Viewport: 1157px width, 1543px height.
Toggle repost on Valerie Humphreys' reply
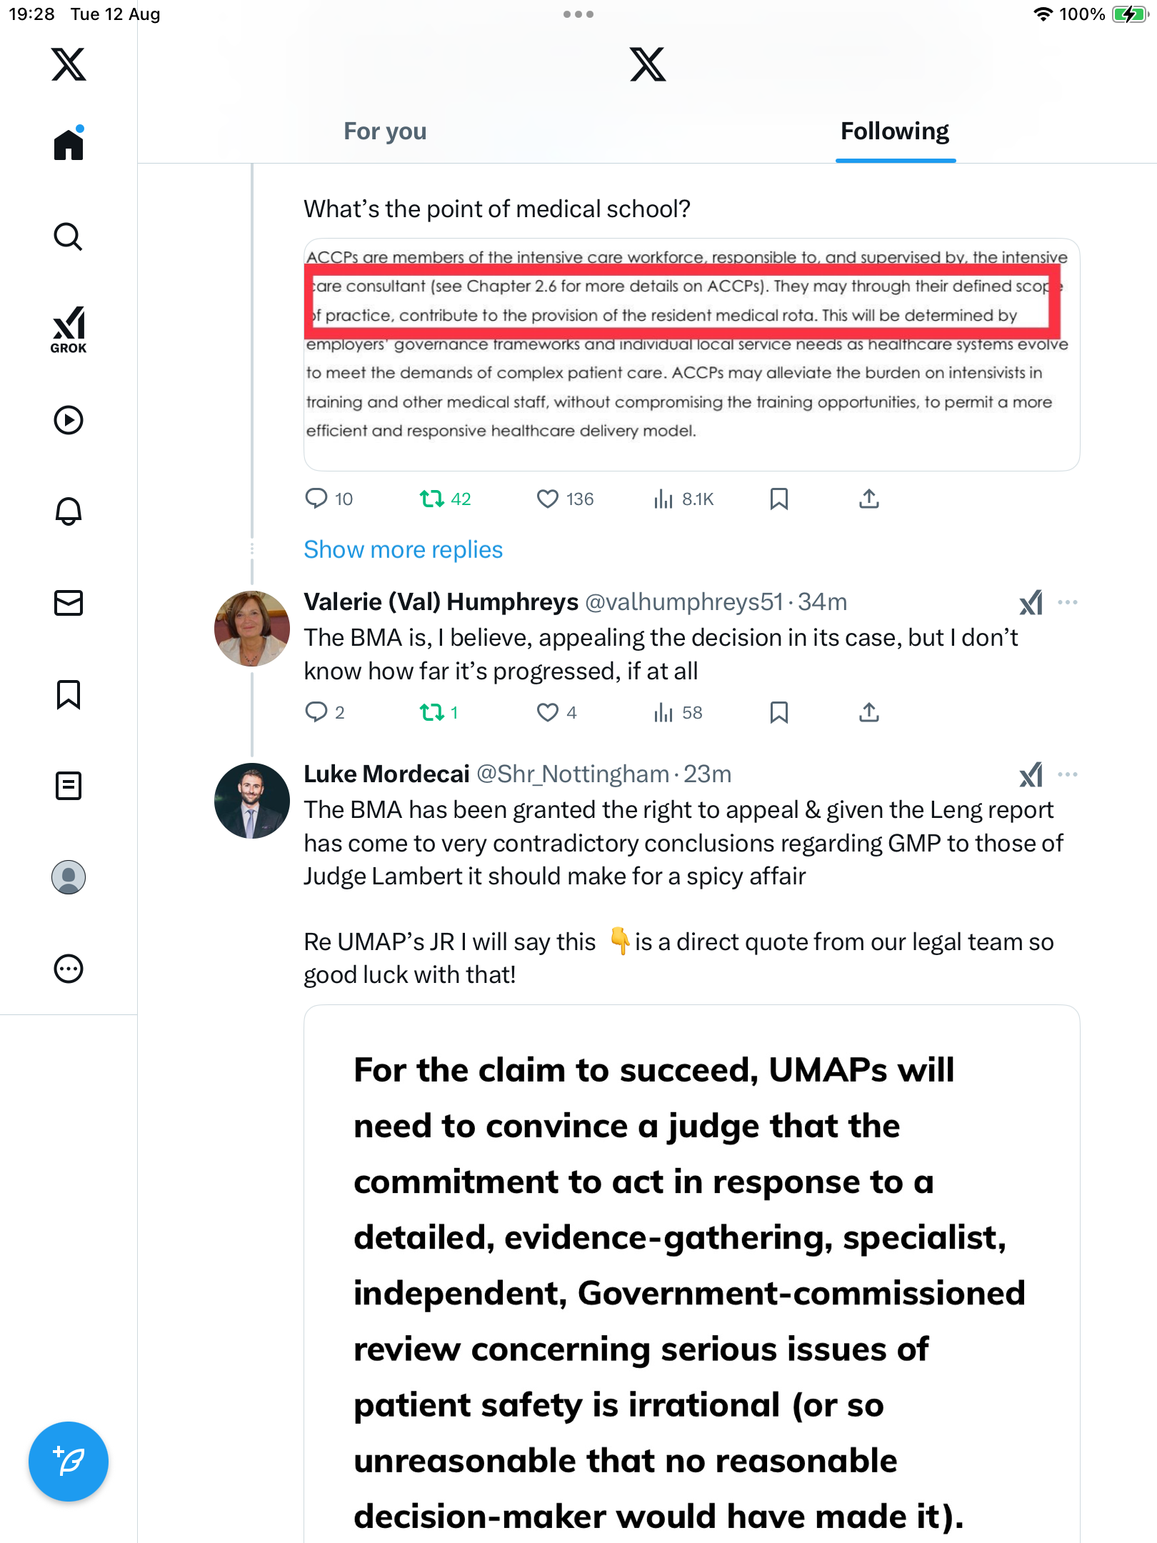(432, 712)
